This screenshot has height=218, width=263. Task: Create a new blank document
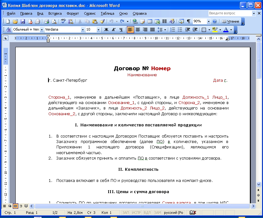[8, 21]
